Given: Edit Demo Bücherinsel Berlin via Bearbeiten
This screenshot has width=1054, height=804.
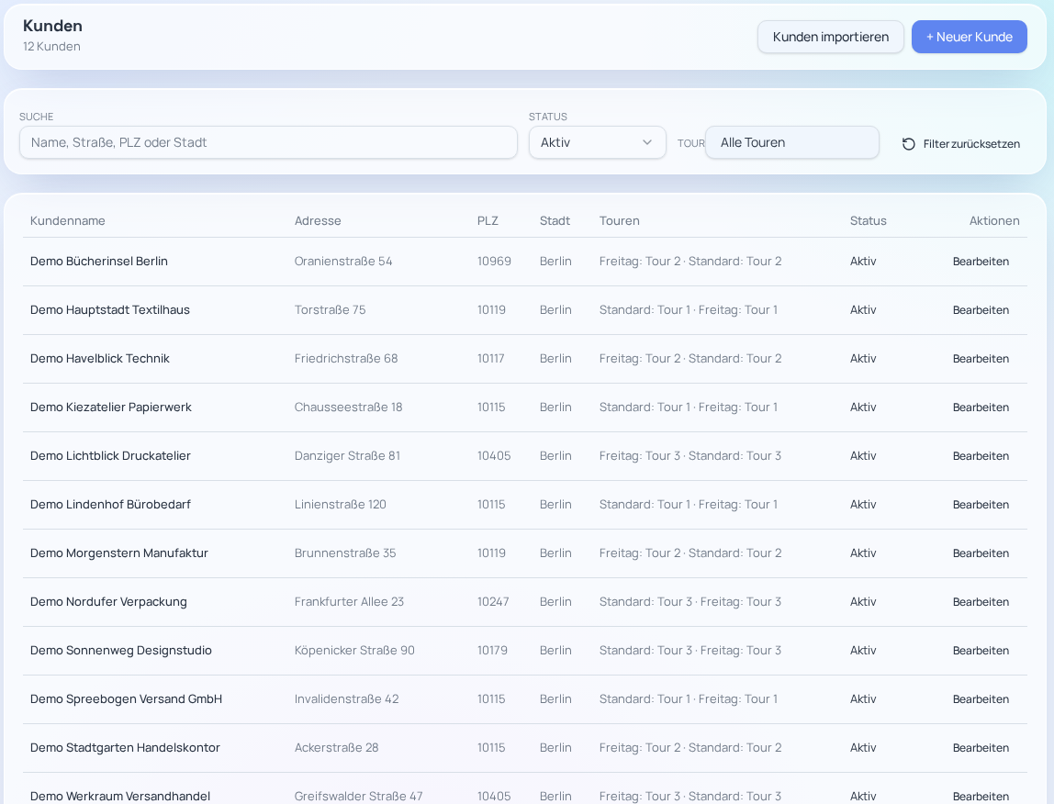Looking at the screenshot, I should [x=980, y=262].
